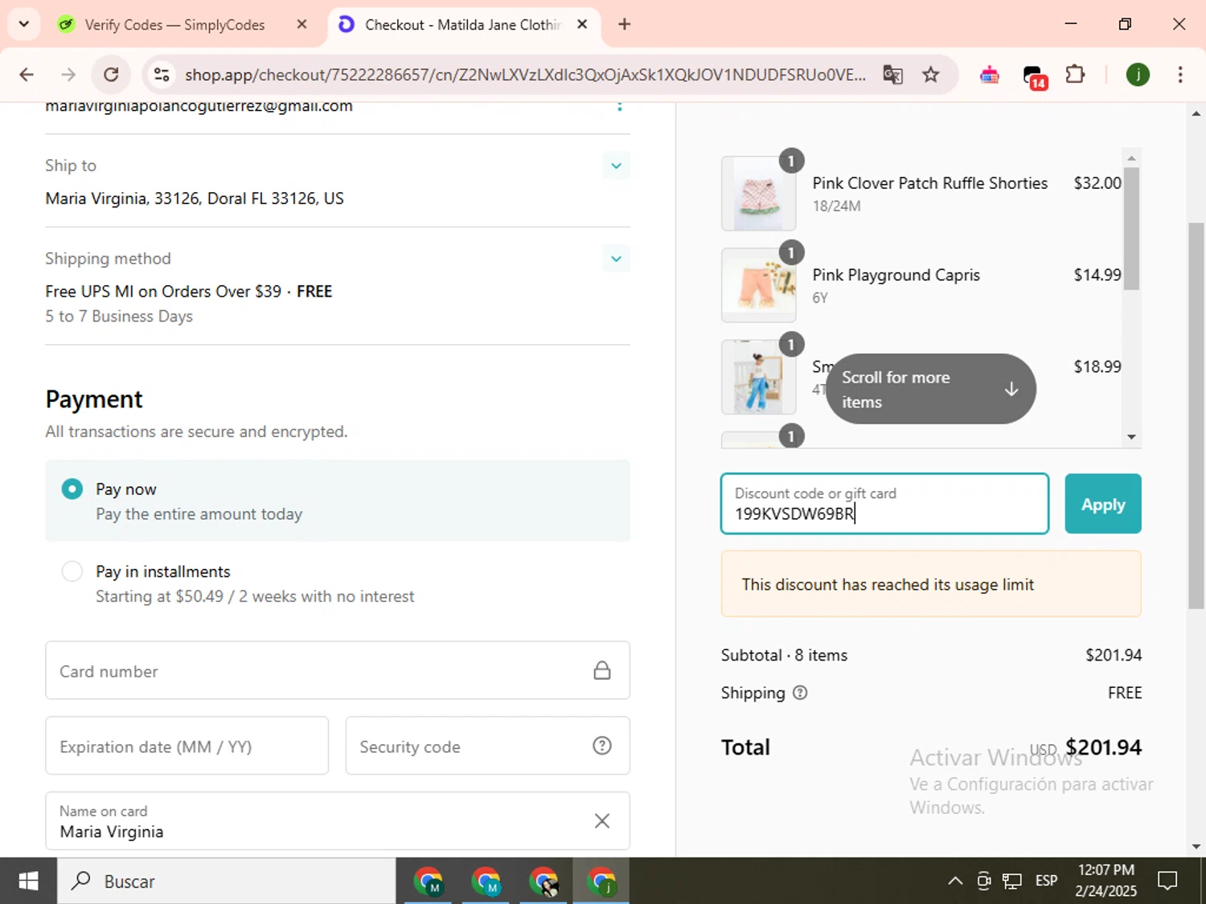The width and height of the screenshot is (1206, 904).
Task: Open the Windows notification center
Action: pos(1167,881)
